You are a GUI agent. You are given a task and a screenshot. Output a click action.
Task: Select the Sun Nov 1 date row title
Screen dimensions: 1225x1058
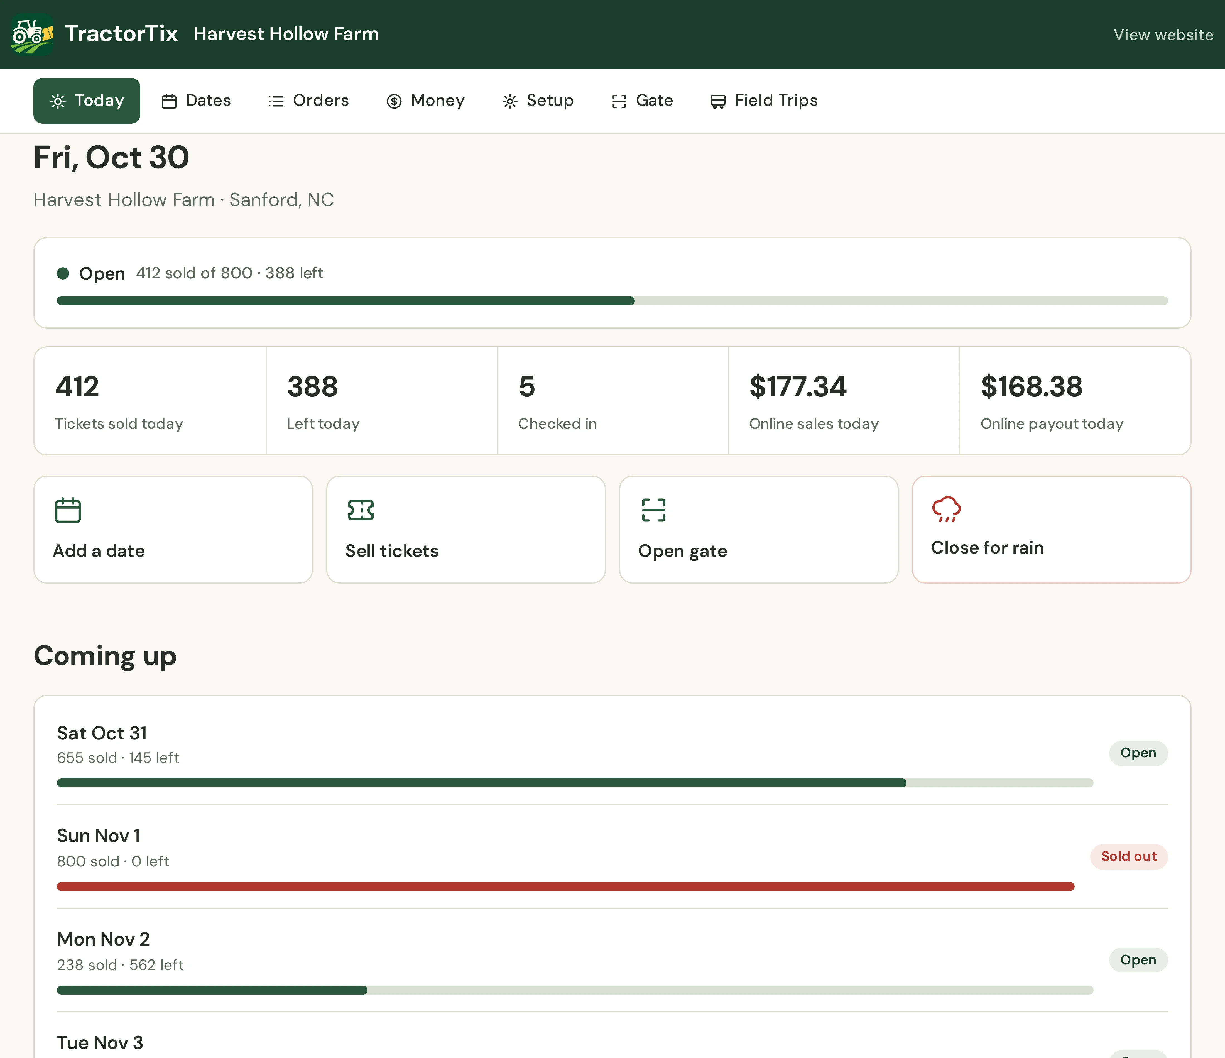99,836
